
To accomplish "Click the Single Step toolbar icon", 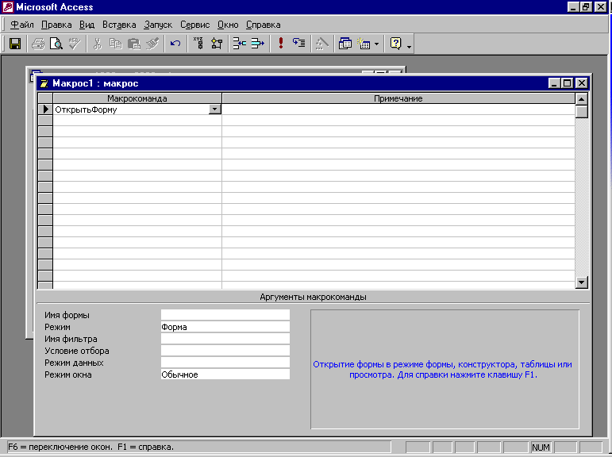I will coord(299,44).
